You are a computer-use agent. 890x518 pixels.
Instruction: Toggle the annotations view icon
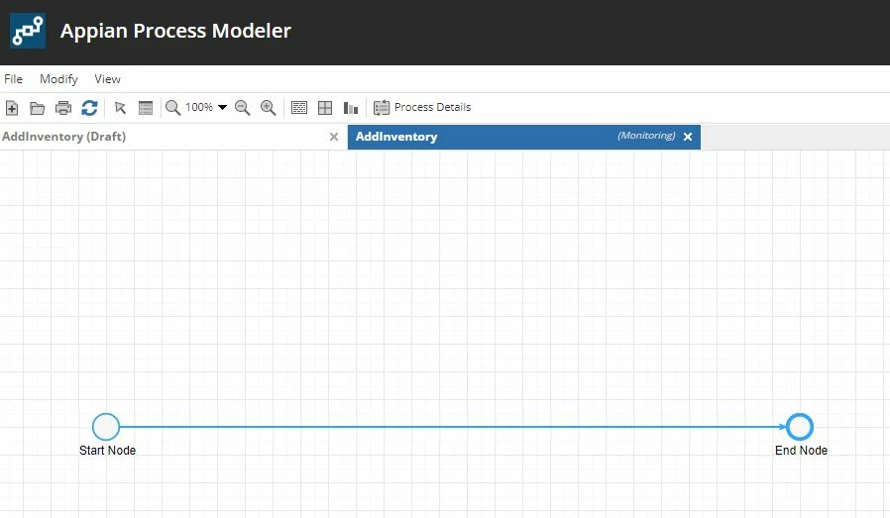pos(299,108)
